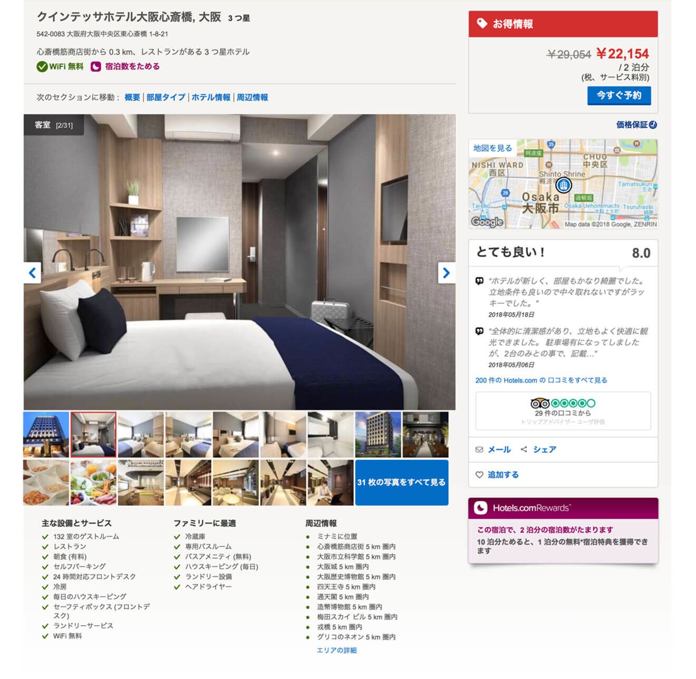Jump to the 概要 section
Viewport: 696px width, 679px height.
coord(132,98)
